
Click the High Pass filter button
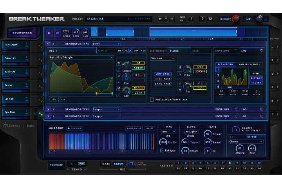tap(163, 79)
